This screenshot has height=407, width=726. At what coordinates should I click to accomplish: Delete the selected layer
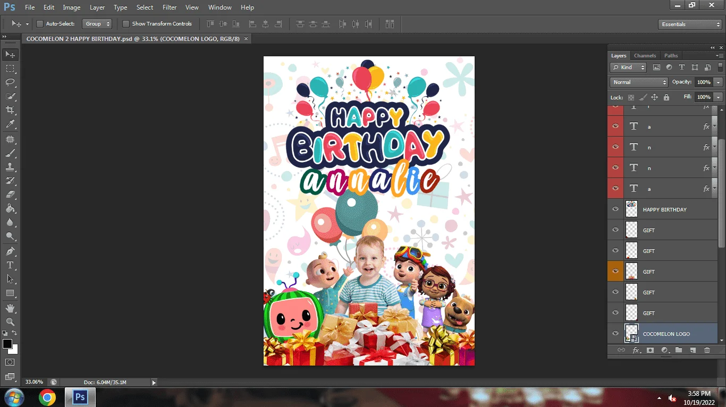pyautogui.click(x=707, y=350)
